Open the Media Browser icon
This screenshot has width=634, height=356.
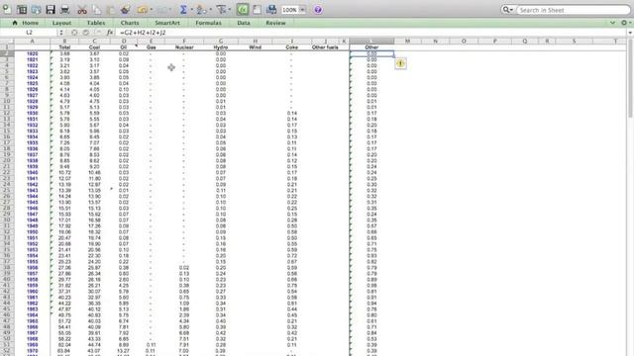[x=271, y=9]
